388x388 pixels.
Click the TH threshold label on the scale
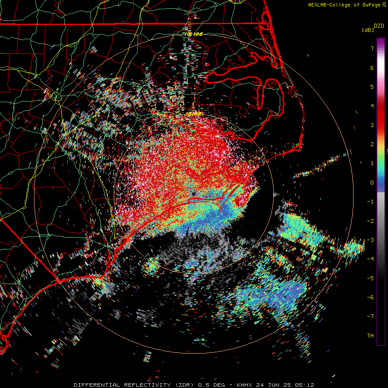(370, 336)
